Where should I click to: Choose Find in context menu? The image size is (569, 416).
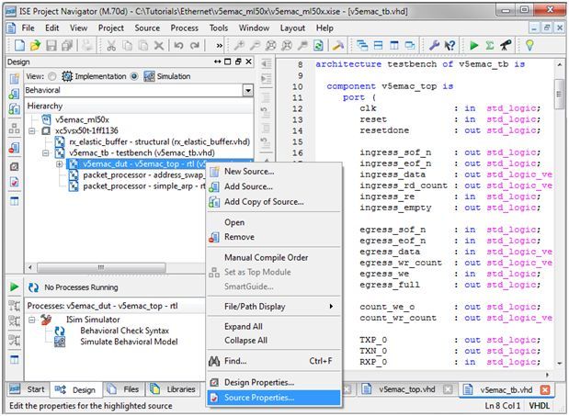[274, 361]
